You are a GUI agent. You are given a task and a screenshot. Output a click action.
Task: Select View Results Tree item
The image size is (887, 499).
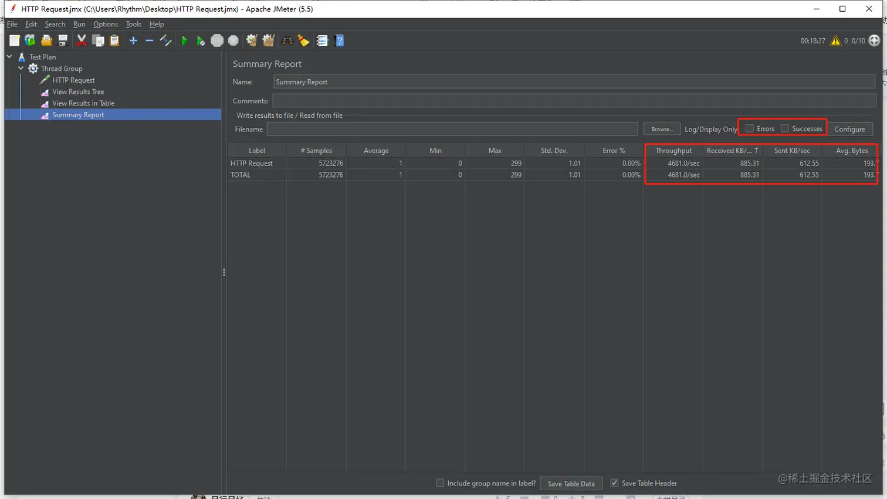tap(77, 91)
